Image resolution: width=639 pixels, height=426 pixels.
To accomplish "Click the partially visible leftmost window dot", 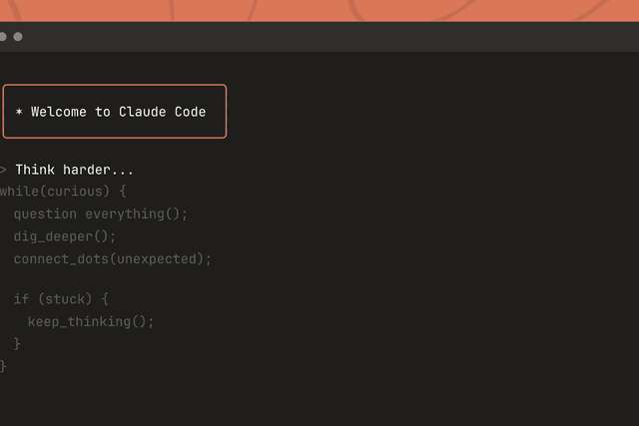I will (x=2, y=37).
